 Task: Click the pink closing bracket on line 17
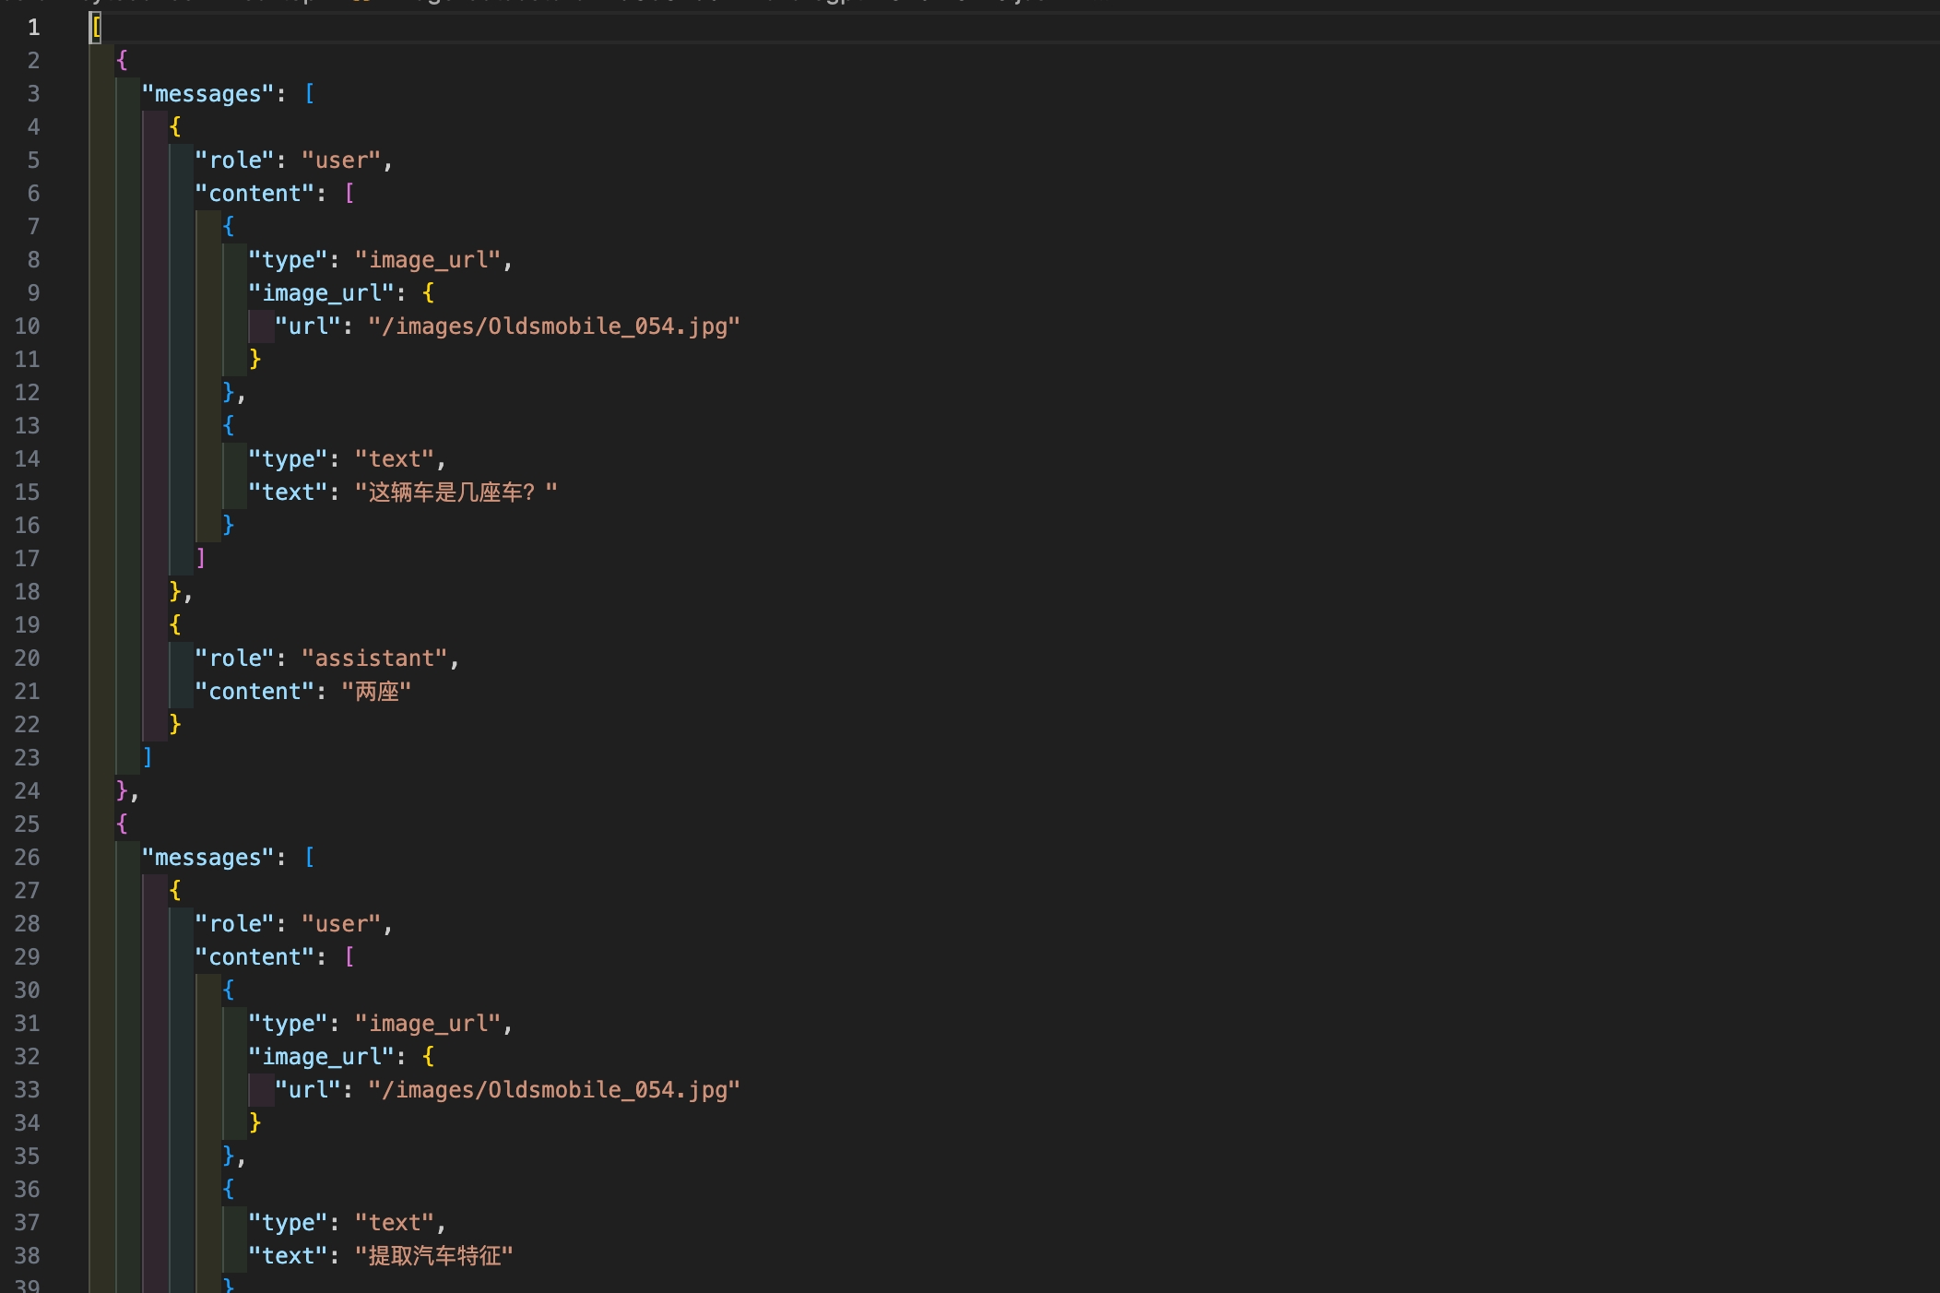pos(201,558)
